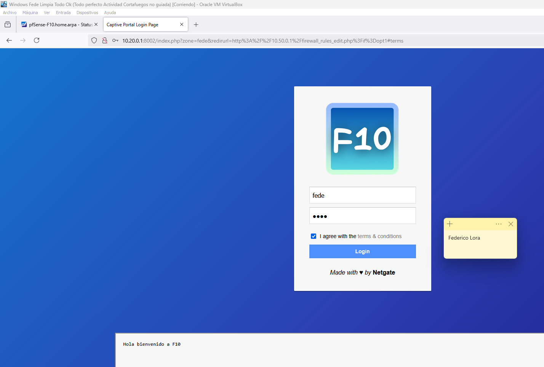Click the 'Hola bienvenido a F10' text
This screenshot has height=367, width=544.
coord(152,344)
